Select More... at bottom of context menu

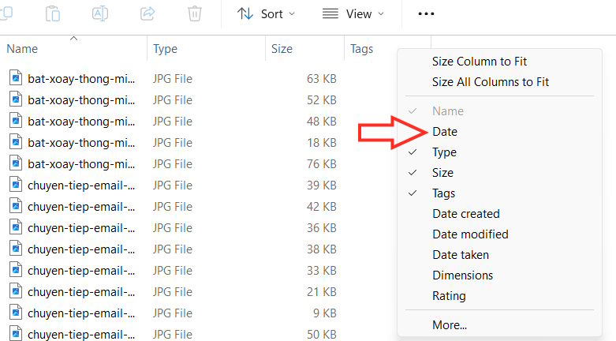[450, 325]
